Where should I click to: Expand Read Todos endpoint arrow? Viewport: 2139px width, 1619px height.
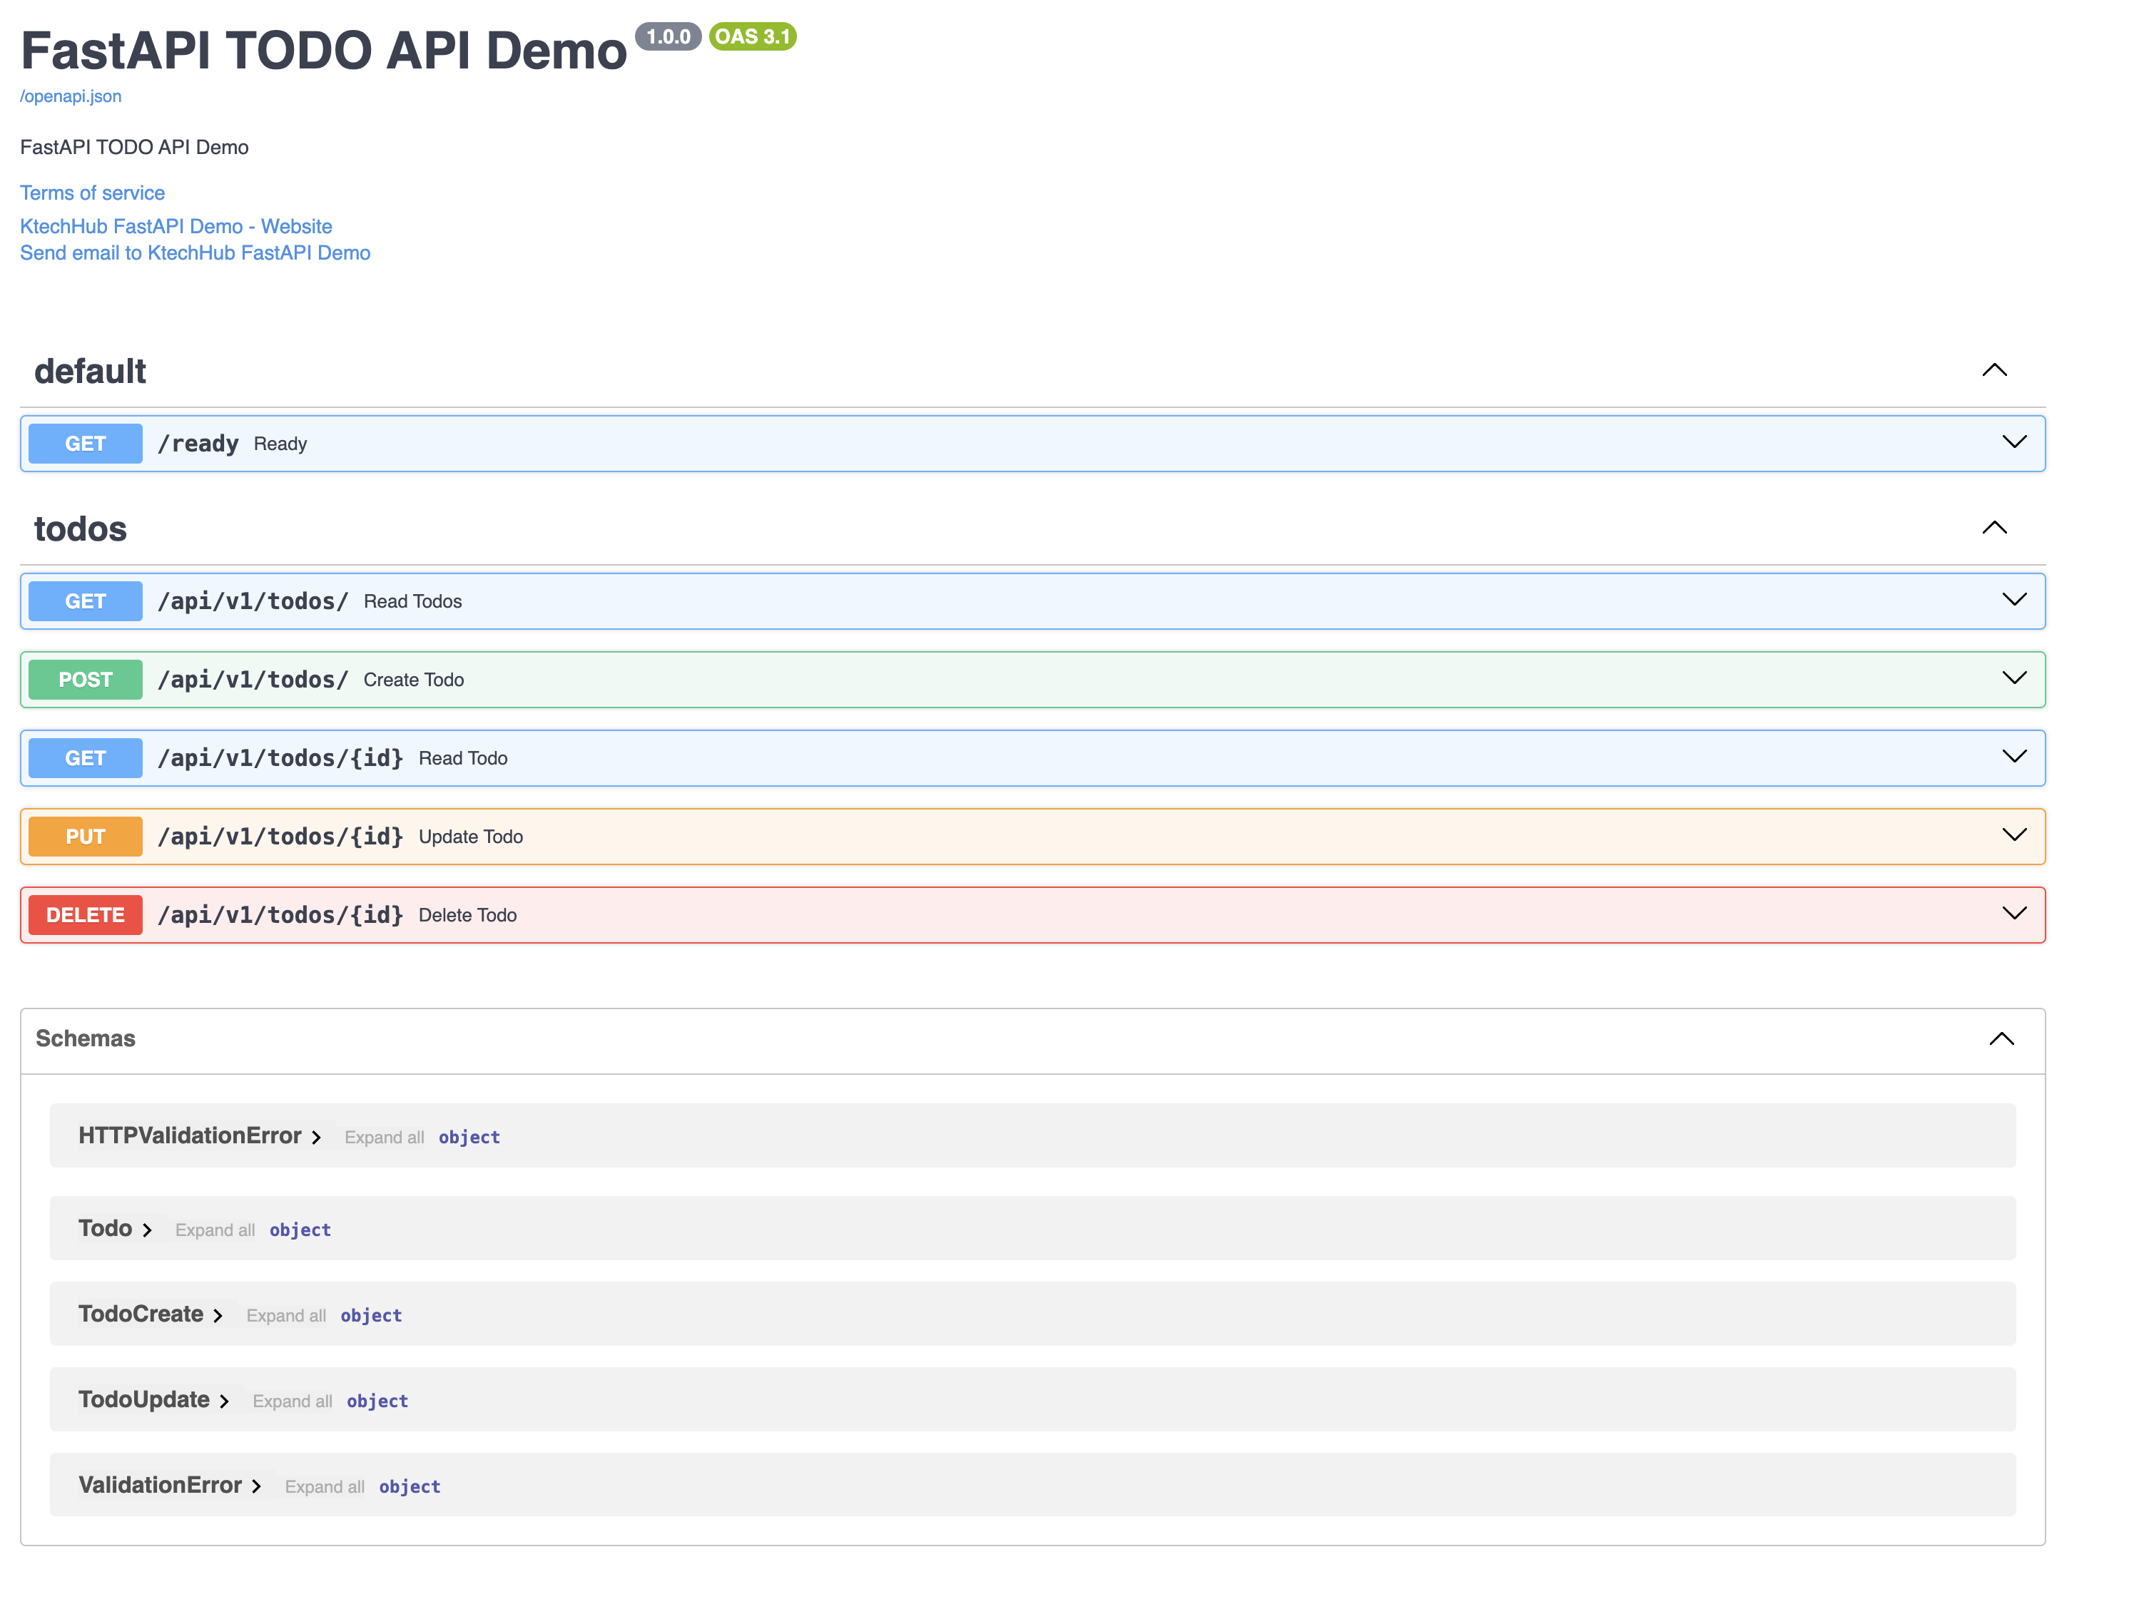(x=2013, y=601)
